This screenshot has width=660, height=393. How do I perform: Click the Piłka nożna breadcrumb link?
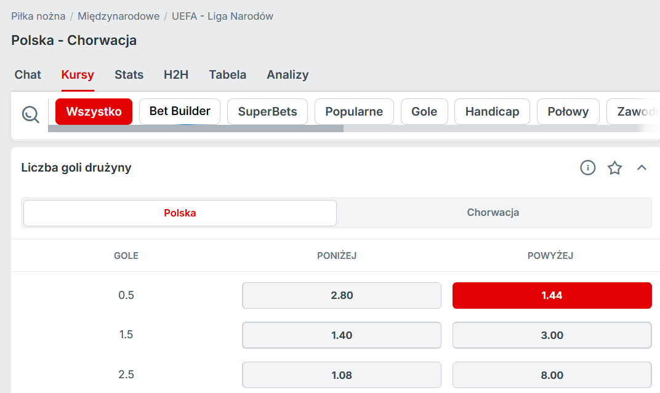[x=38, y=17]
